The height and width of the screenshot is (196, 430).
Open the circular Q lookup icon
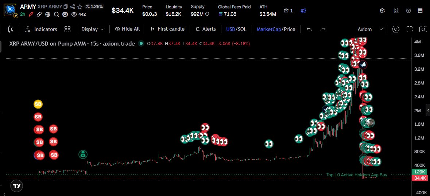pos(65,14)
